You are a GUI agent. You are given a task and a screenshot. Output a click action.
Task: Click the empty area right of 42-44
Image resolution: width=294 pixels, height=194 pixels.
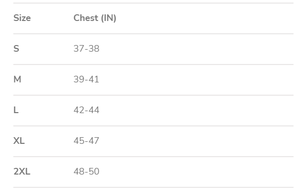point(197,111)
